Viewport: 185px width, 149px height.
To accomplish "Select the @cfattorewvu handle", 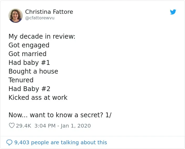I will (40, 18).
